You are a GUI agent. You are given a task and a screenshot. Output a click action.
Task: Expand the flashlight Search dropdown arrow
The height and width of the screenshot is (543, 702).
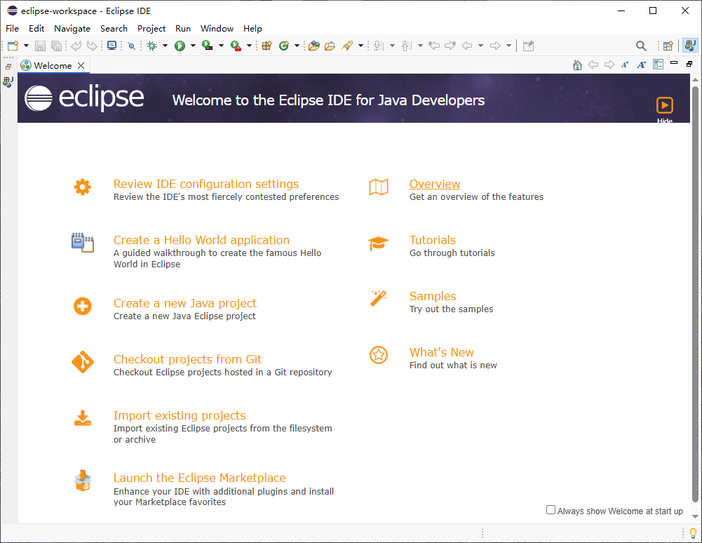pyautogui.click(x=360, y=46)
